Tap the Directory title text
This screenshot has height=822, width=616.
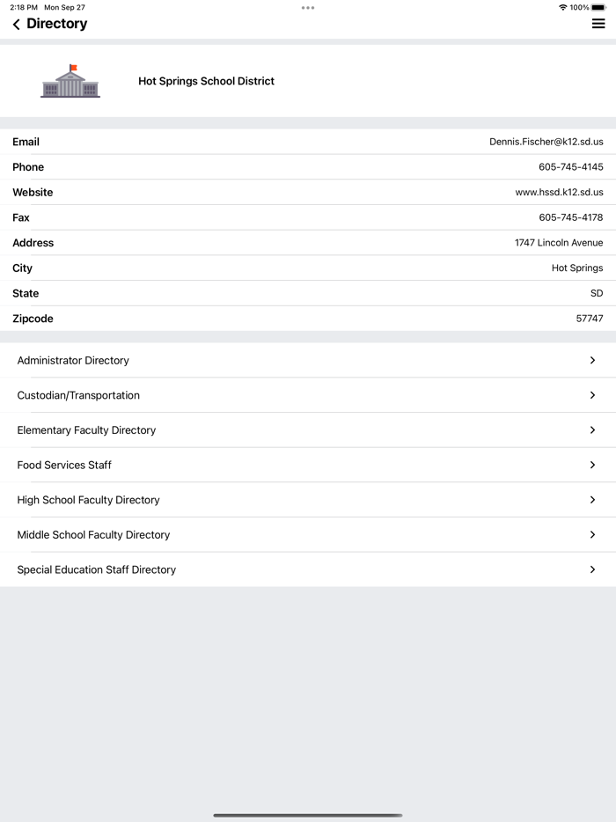tap(56, 24)
